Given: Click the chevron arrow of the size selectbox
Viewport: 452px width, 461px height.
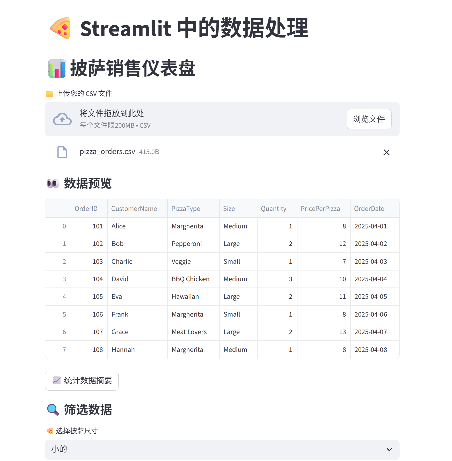Looking at the screenshot, I should pyautogui.click(x=389, y=450).
